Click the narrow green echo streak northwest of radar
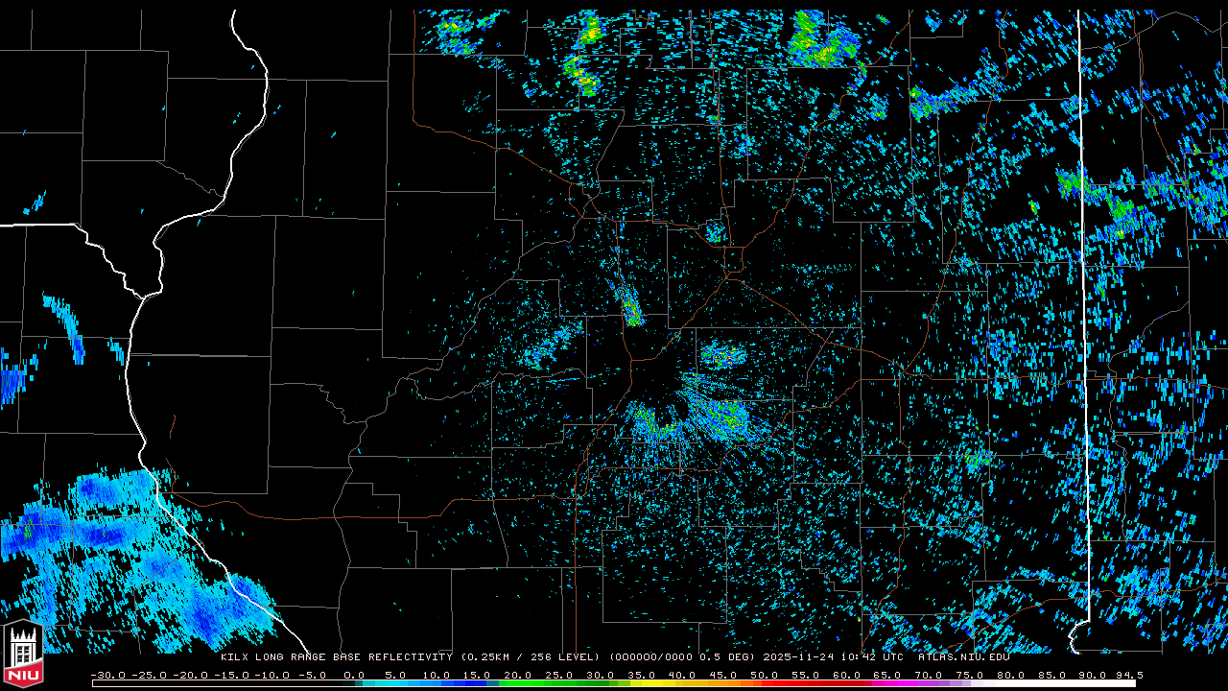Screen dimensions: 1228x691 [630, 305]
